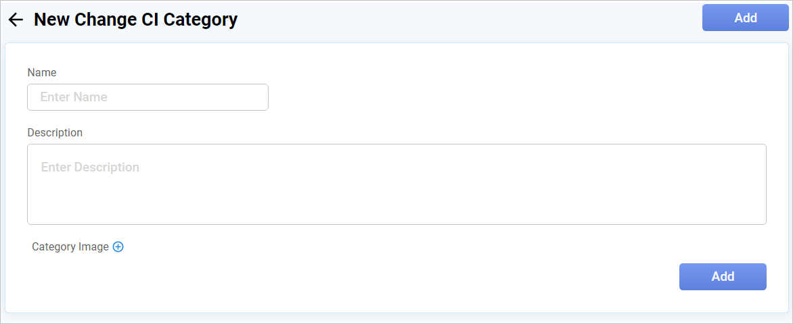The height and width of the screenshot is (324, 793).
Task: Return to previous page using left arrow
Action: [x=16, y=20]
